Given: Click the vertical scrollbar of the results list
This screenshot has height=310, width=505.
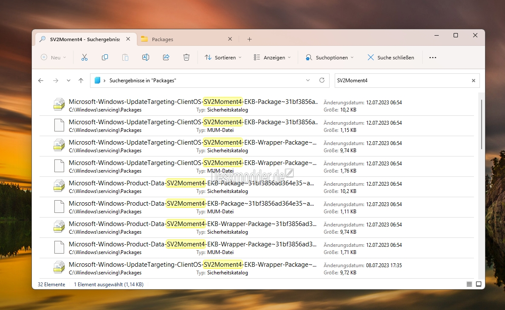Looking at the screenshot, I should click(x=481, y=124).
